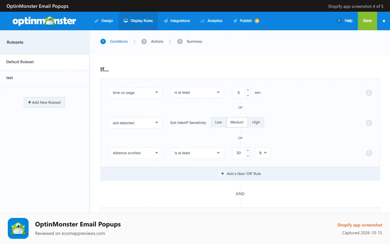Increase the seconds value with up arrow
This screenshot has width=390, height=244.
click(x=248, y=90)
